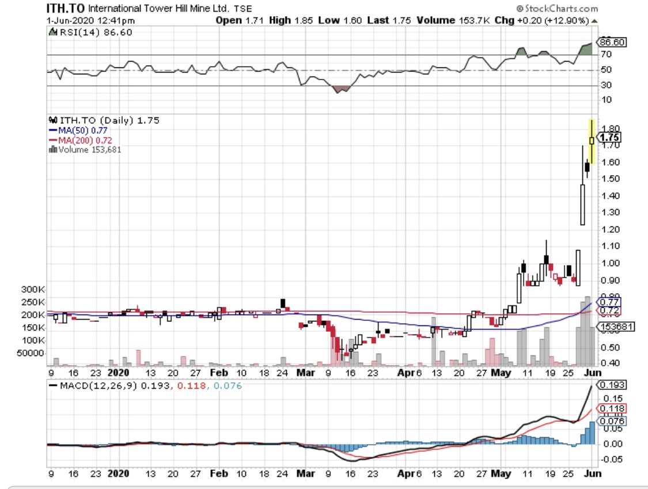Click the 50000 volume axis label
The width and height of the screenshot is (648, 489).
(x=30, y=353)
